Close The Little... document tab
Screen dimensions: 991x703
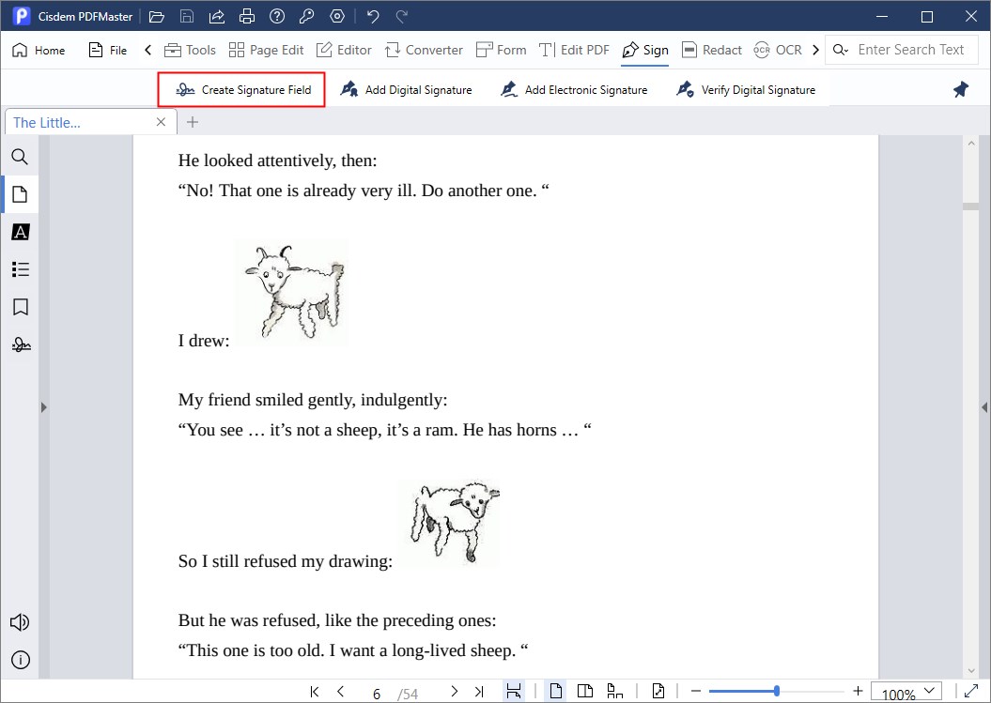(162, 122)
